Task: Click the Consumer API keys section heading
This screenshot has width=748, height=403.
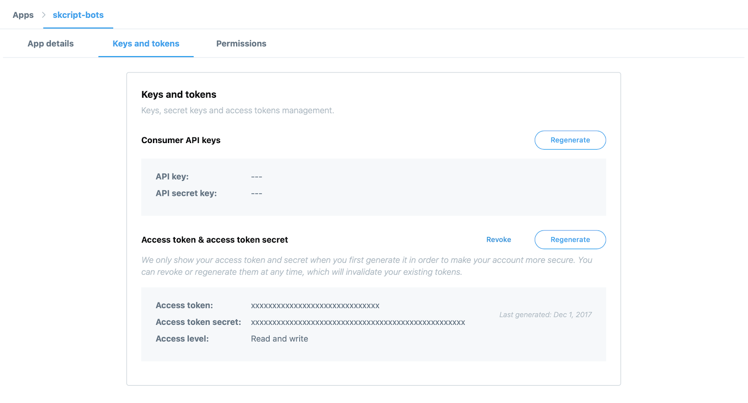Action: [181, 140]
